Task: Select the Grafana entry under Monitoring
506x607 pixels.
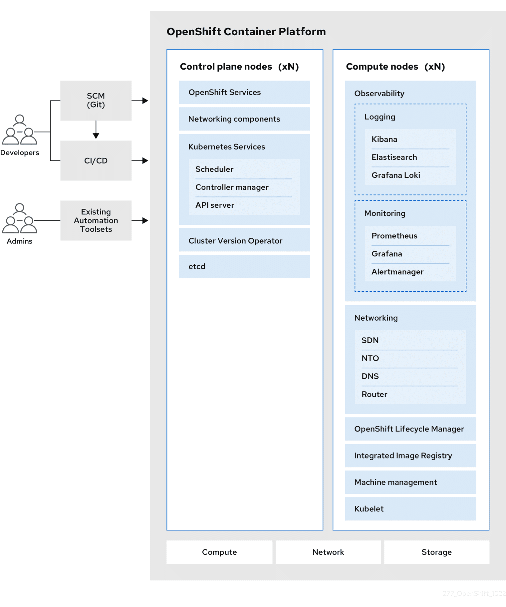Action: (410, 254)
